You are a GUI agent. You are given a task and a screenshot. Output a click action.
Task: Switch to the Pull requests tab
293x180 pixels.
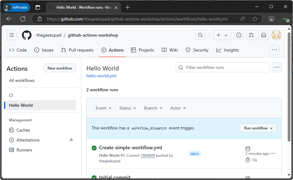pos(77,50)
